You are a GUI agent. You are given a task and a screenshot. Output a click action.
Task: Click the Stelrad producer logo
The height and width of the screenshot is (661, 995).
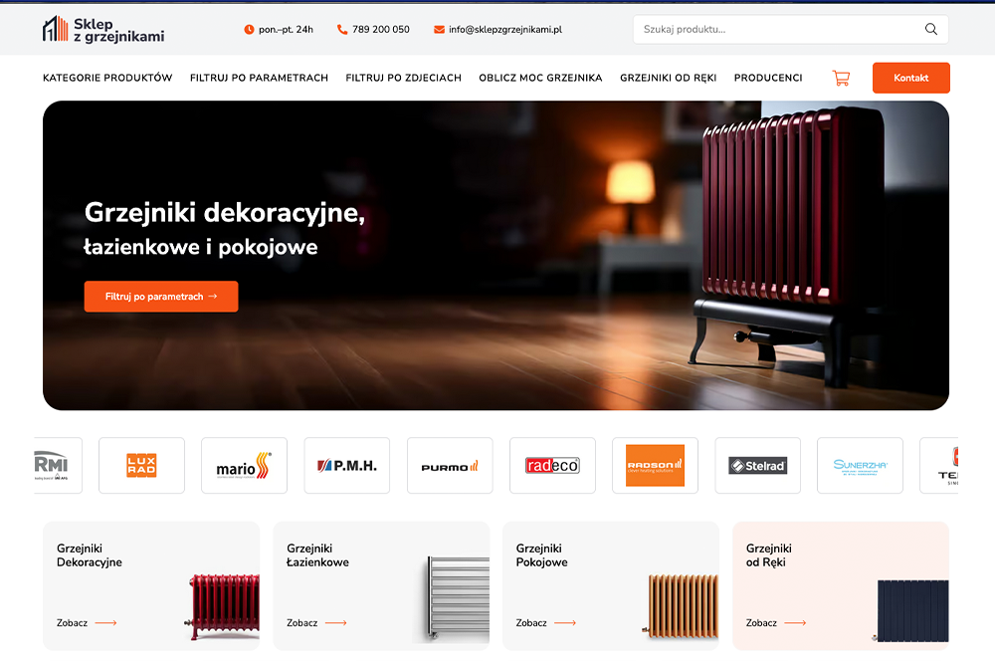pyautogui.click(x=757, y=465)
